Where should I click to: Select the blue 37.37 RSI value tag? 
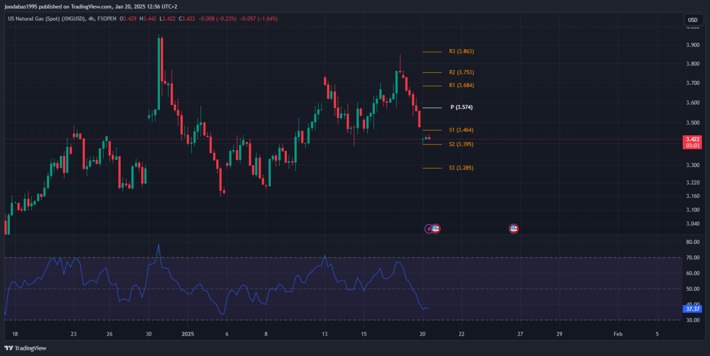[692, 309]
